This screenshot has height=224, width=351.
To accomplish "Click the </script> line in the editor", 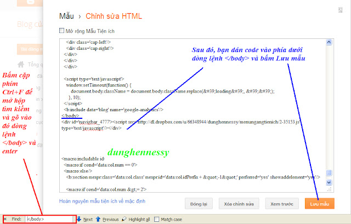I will 73,104.
